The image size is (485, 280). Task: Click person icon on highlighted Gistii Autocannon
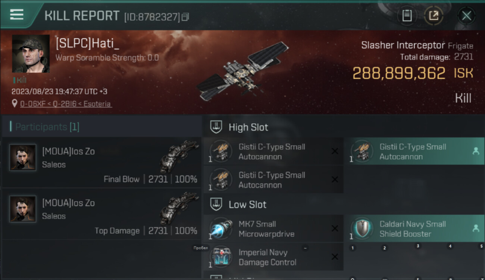coord(476,151)
